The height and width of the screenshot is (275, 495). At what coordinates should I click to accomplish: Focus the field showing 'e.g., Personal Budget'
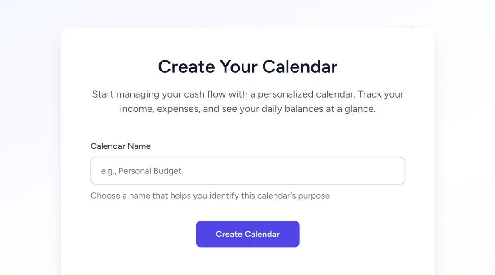pos(247,171)
